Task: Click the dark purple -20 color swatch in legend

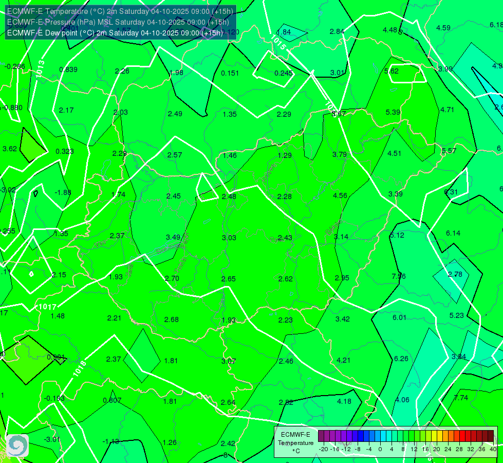Action: click(321, 436)
